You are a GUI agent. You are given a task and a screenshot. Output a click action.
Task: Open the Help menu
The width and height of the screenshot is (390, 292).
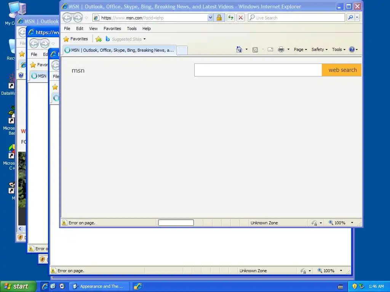tap(147, 29)
